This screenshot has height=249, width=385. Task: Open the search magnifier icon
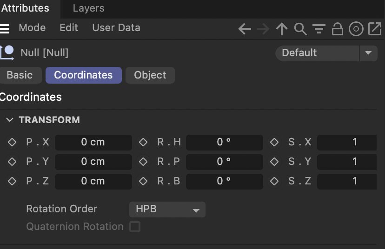300,29
